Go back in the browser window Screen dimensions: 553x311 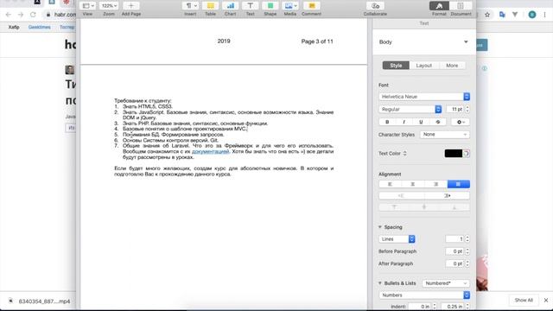coord(9,15)
